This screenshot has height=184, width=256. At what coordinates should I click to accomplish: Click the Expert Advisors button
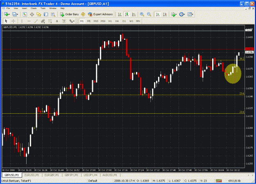(x=100, y=14)
